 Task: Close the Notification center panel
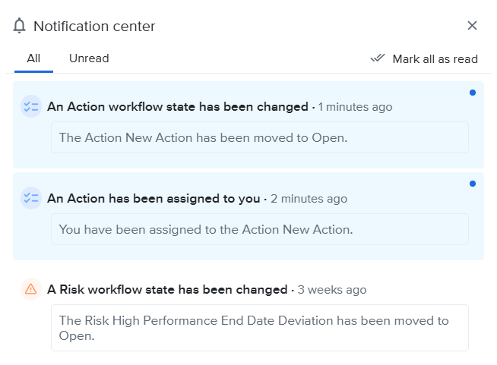pos(472,26)
